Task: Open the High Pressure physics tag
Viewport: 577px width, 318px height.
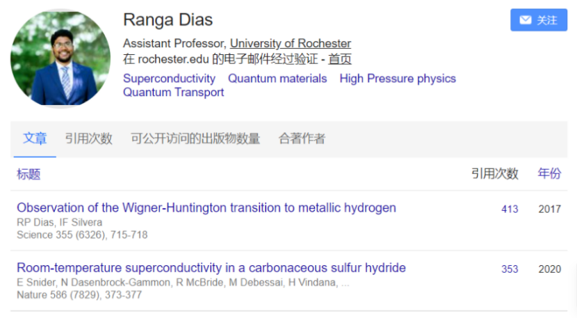Action: tap(398, 79)
